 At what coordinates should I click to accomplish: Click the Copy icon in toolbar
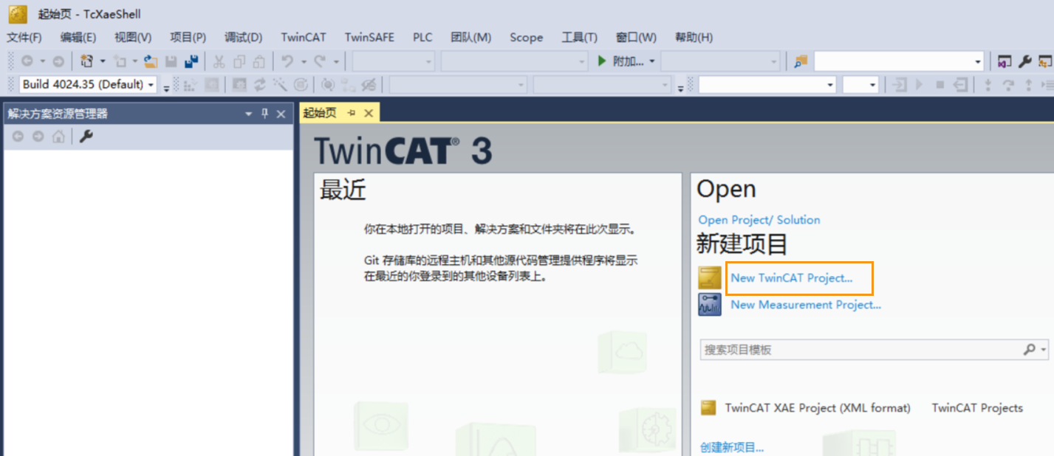[x=239, y=61]
